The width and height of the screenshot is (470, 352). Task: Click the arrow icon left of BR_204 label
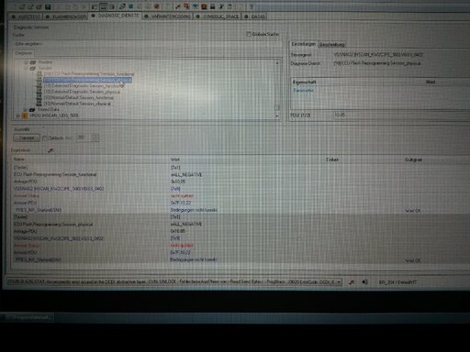[364, 282]
